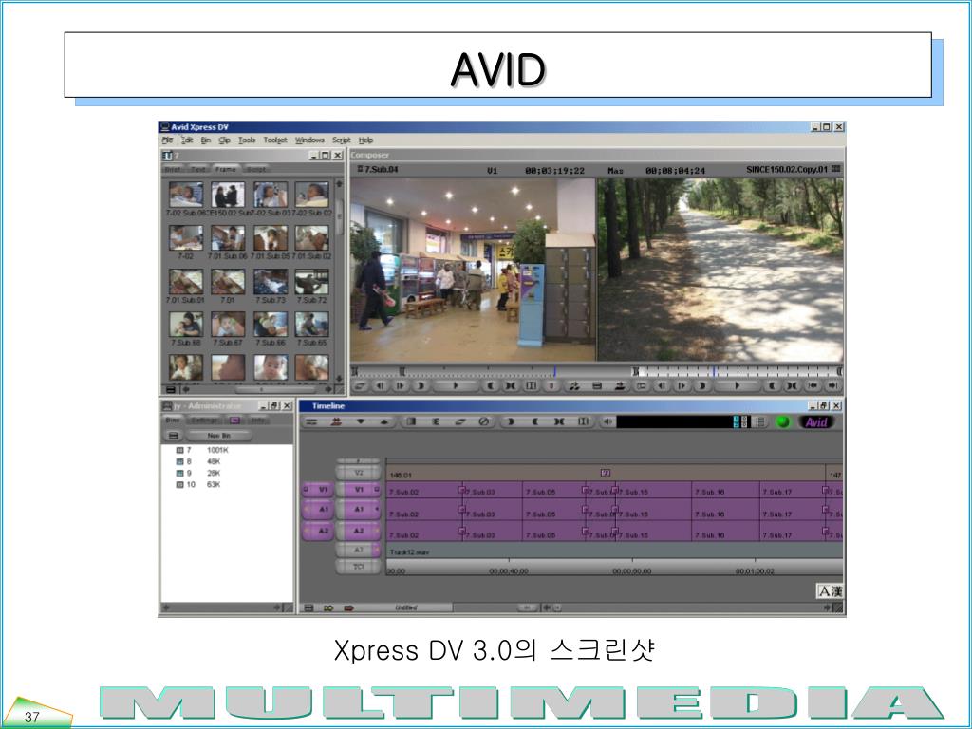Step record monitor one frame forward
The height and width of the screenshot is (729, 972).
682,385
